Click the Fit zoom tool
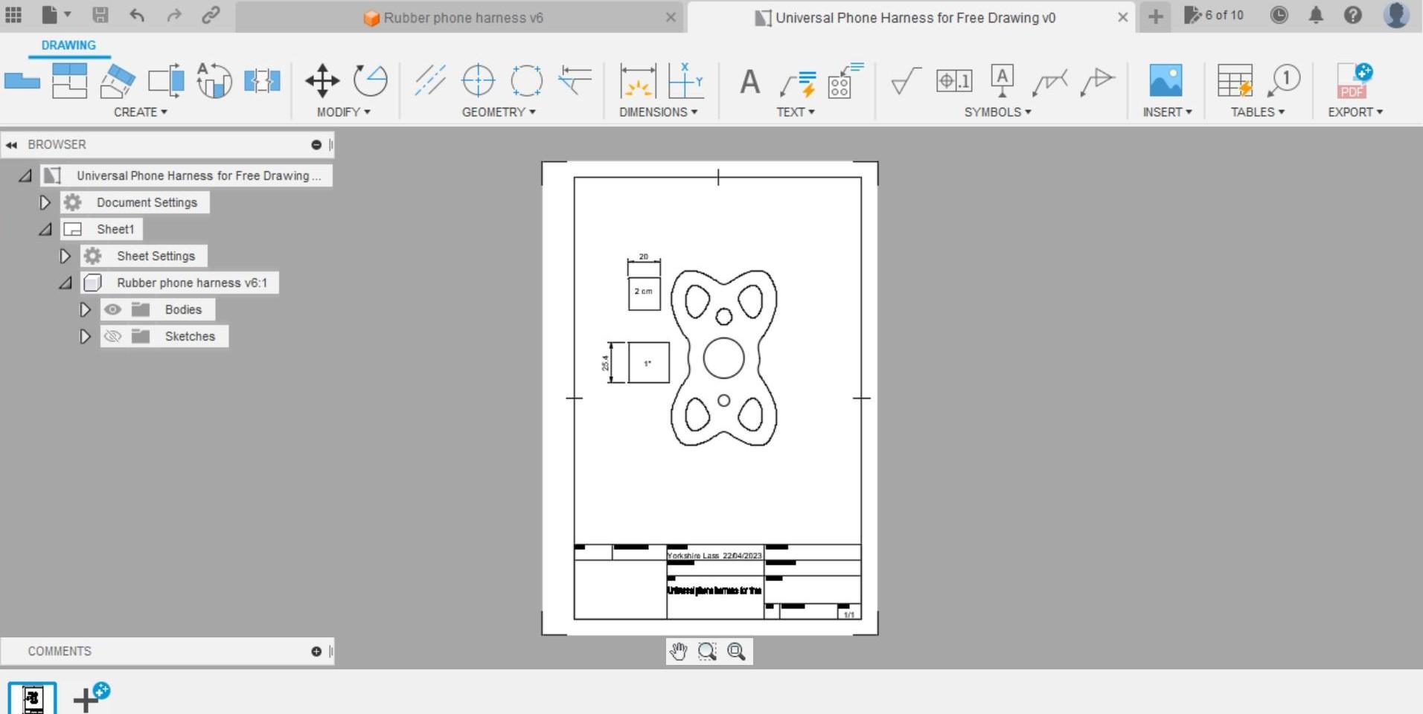The width and height of the screenshot is (1423, 714). click(x=736, y=652)
